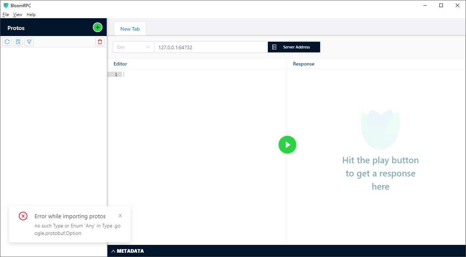The width and height of the screenshot is (466, 257).
Task: Open the File menu
Action: tap(6, 15)
